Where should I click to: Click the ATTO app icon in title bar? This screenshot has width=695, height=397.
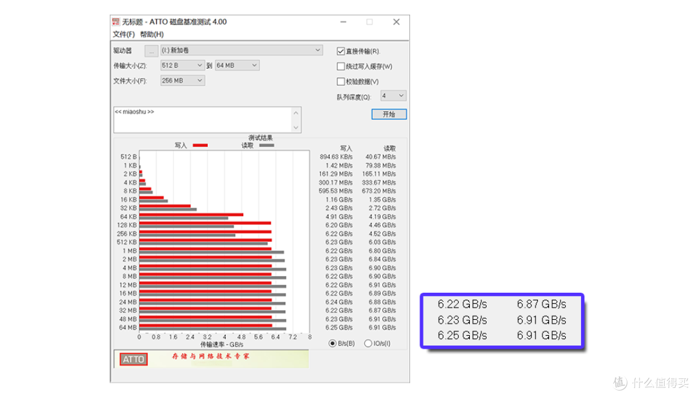pos(116,22)
